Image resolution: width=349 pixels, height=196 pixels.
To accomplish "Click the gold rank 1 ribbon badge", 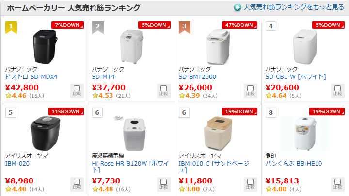I will pyautogui.click(x=11, y=28).
